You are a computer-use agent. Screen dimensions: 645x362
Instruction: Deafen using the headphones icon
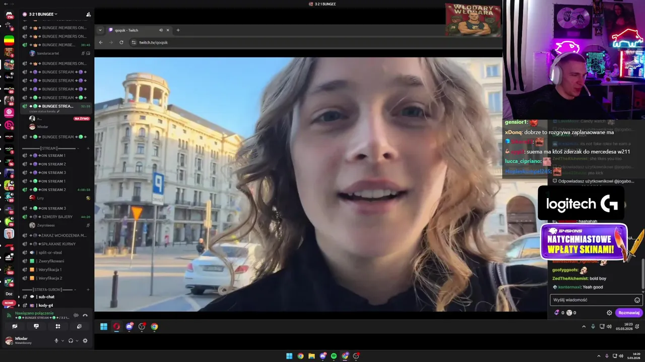coord(71,340)
